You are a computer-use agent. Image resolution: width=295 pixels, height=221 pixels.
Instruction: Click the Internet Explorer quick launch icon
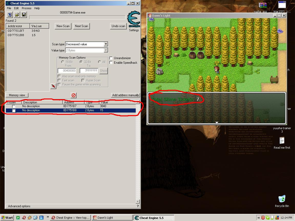tap(35, 218)
